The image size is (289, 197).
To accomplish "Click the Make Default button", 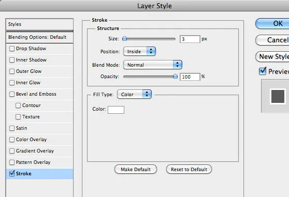I will (x=136, y=169).
